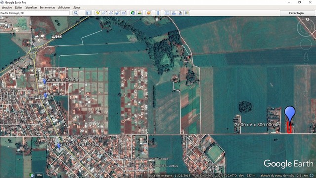Screen dimensions: 316x178
Task: Select the Add Path tool
Action: [x=111, y=13]
